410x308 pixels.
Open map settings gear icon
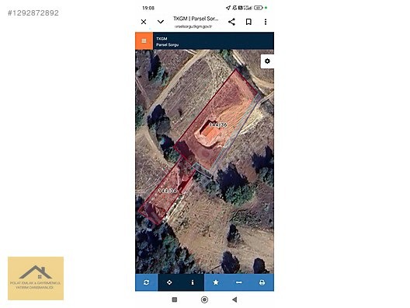click(x=267, y=61)
